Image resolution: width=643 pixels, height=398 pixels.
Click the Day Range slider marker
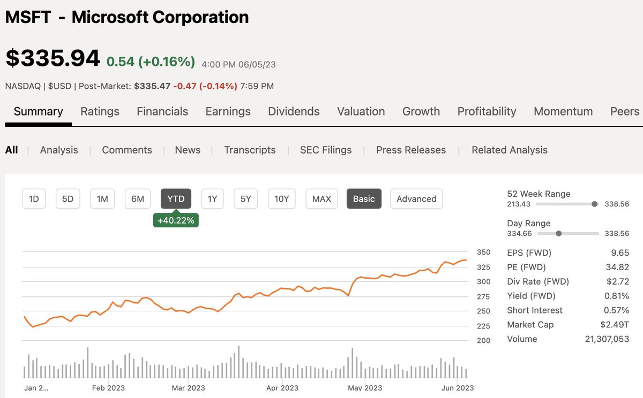tap(559, 233)
